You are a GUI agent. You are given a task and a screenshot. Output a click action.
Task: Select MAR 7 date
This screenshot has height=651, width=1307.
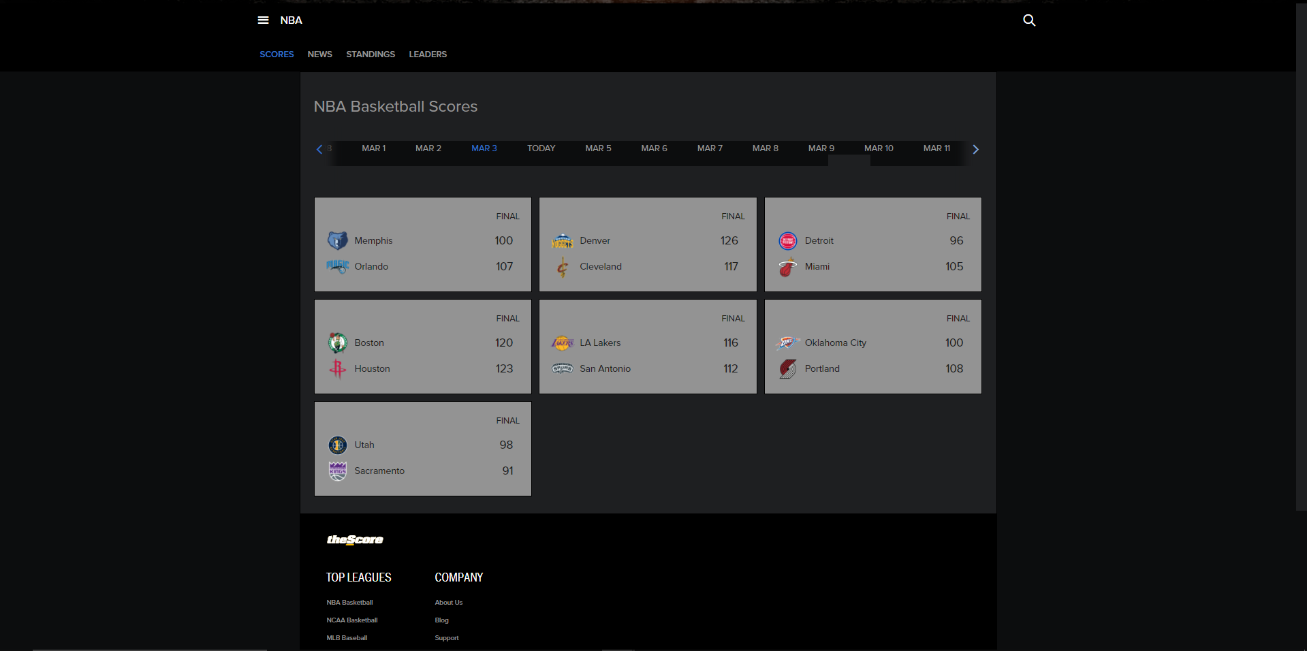[x=710, y=148]
